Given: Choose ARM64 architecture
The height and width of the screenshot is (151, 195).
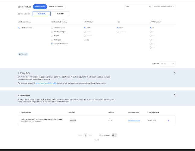Looking at the screenshot, I should point(85,28).
